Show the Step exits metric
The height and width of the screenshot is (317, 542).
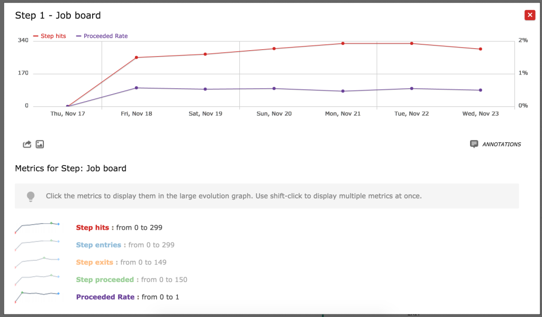93,262
